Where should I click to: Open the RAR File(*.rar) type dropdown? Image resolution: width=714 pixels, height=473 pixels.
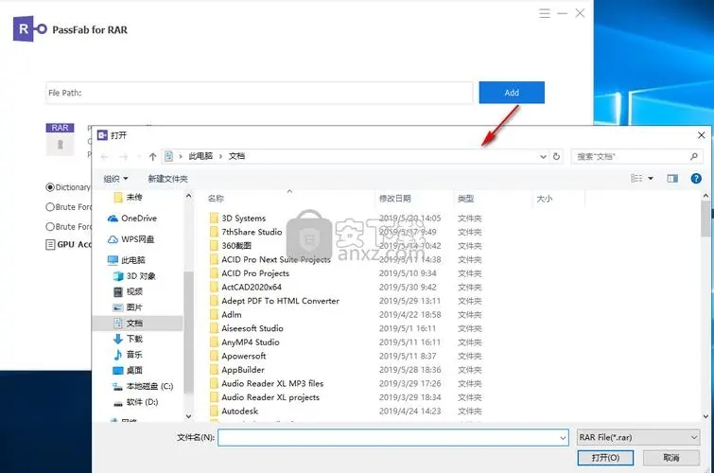(x=638, y=437)
